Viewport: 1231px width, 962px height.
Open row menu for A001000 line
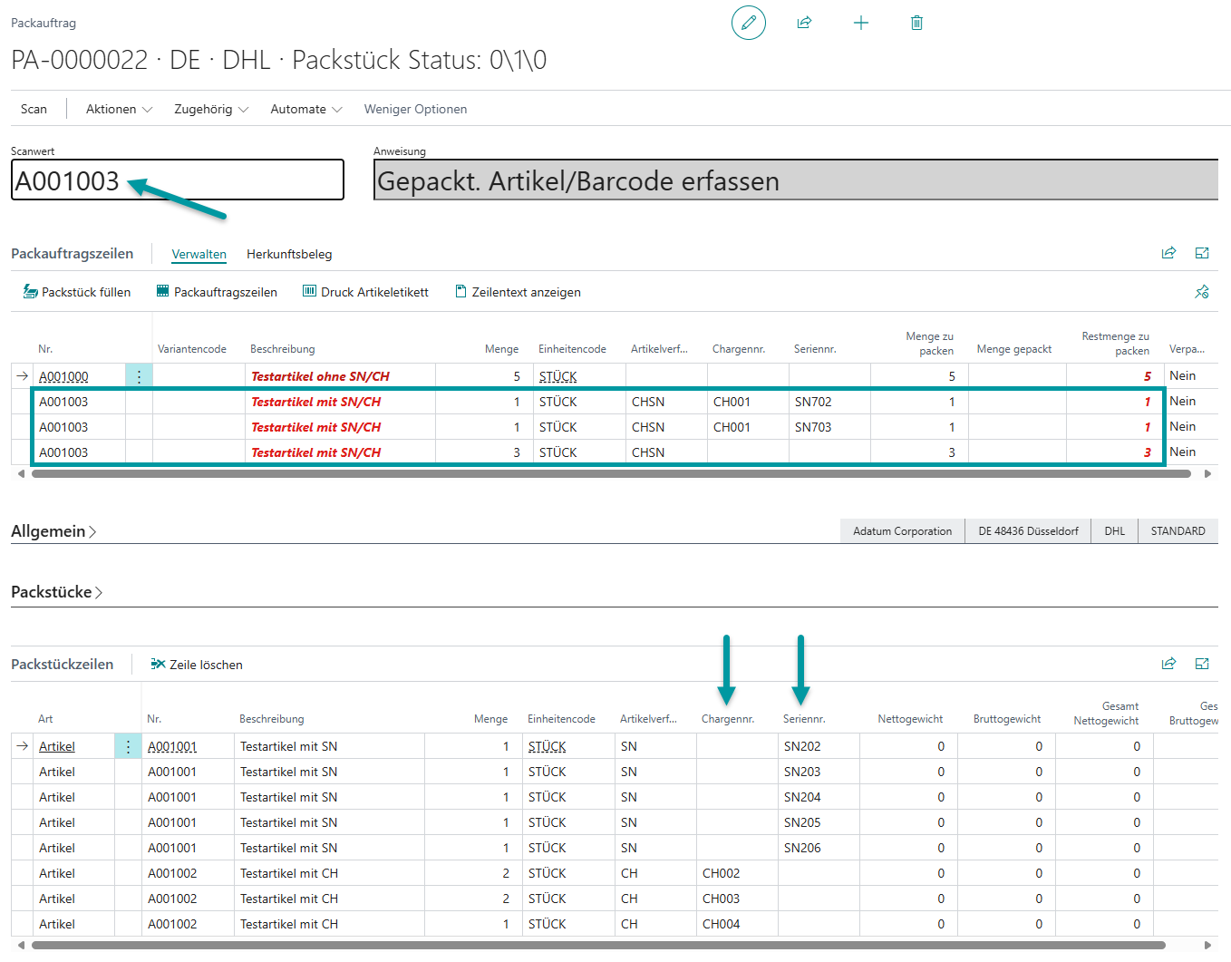(x=139, y=376)
